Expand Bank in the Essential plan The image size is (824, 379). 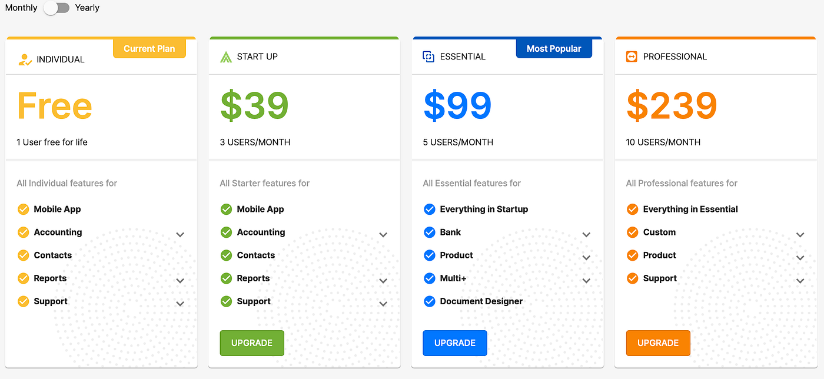coord(586,234)
